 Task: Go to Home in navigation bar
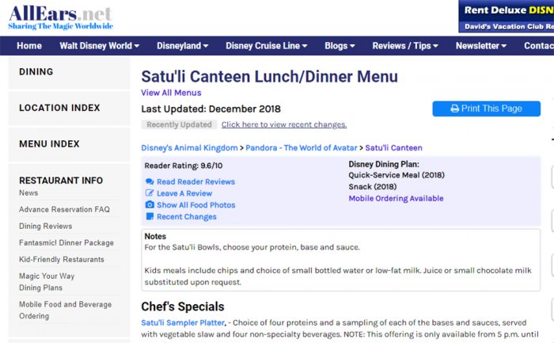pyautogui.click(x=29, y=46)
